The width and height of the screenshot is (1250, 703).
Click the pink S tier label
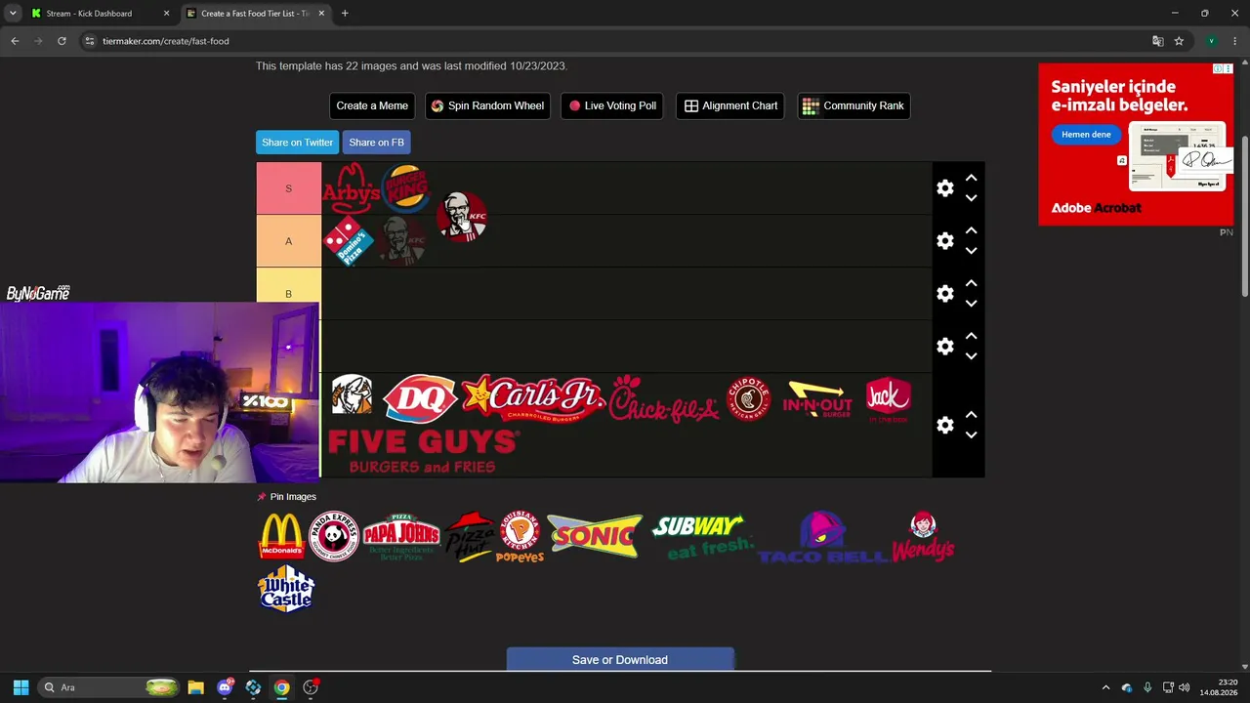[x=288, y=188]
